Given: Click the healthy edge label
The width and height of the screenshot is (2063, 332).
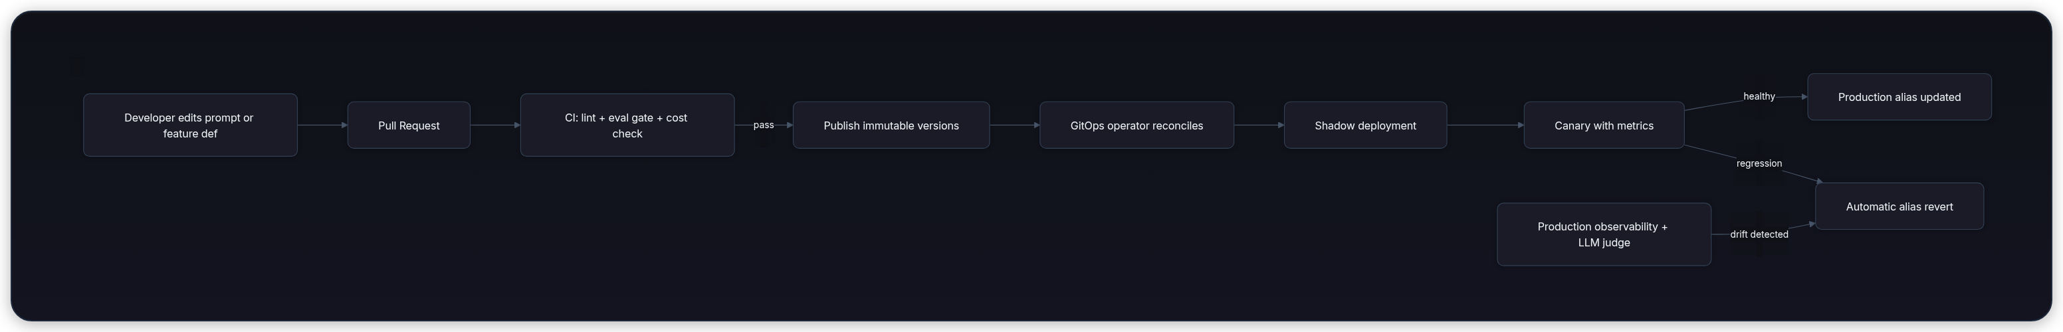Looking at the screenshot, I should [1759, 96].
